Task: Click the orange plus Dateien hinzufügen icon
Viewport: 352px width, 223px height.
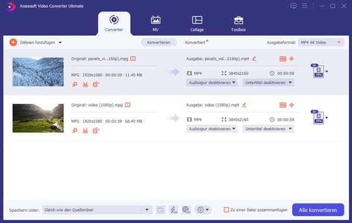Action: 13,42
